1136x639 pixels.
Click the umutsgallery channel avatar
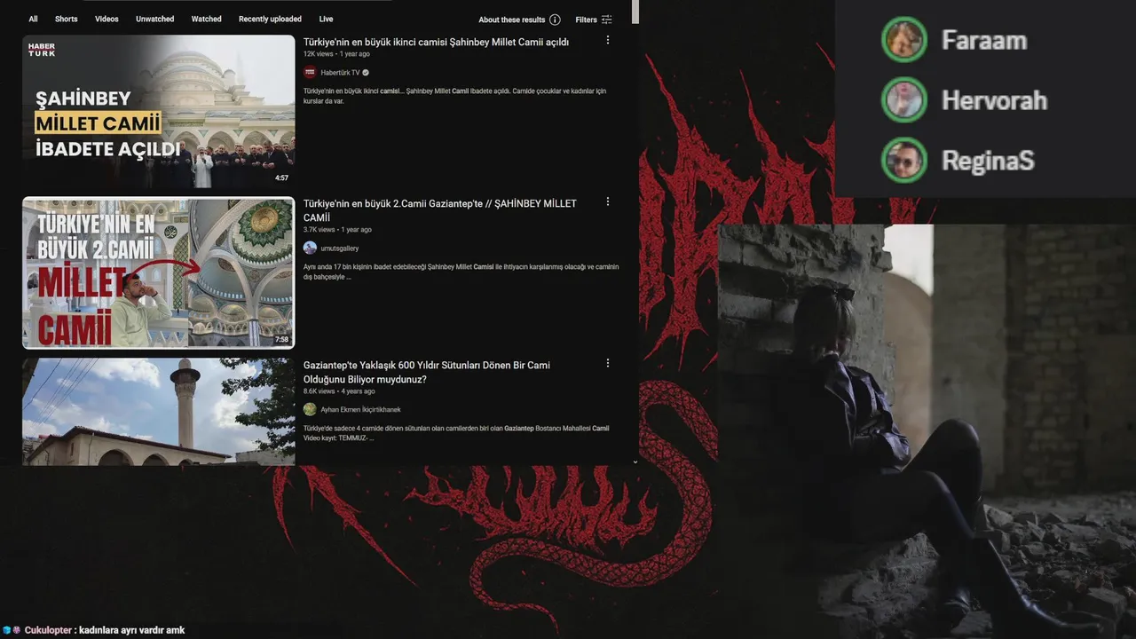click(x=310, y=248)
